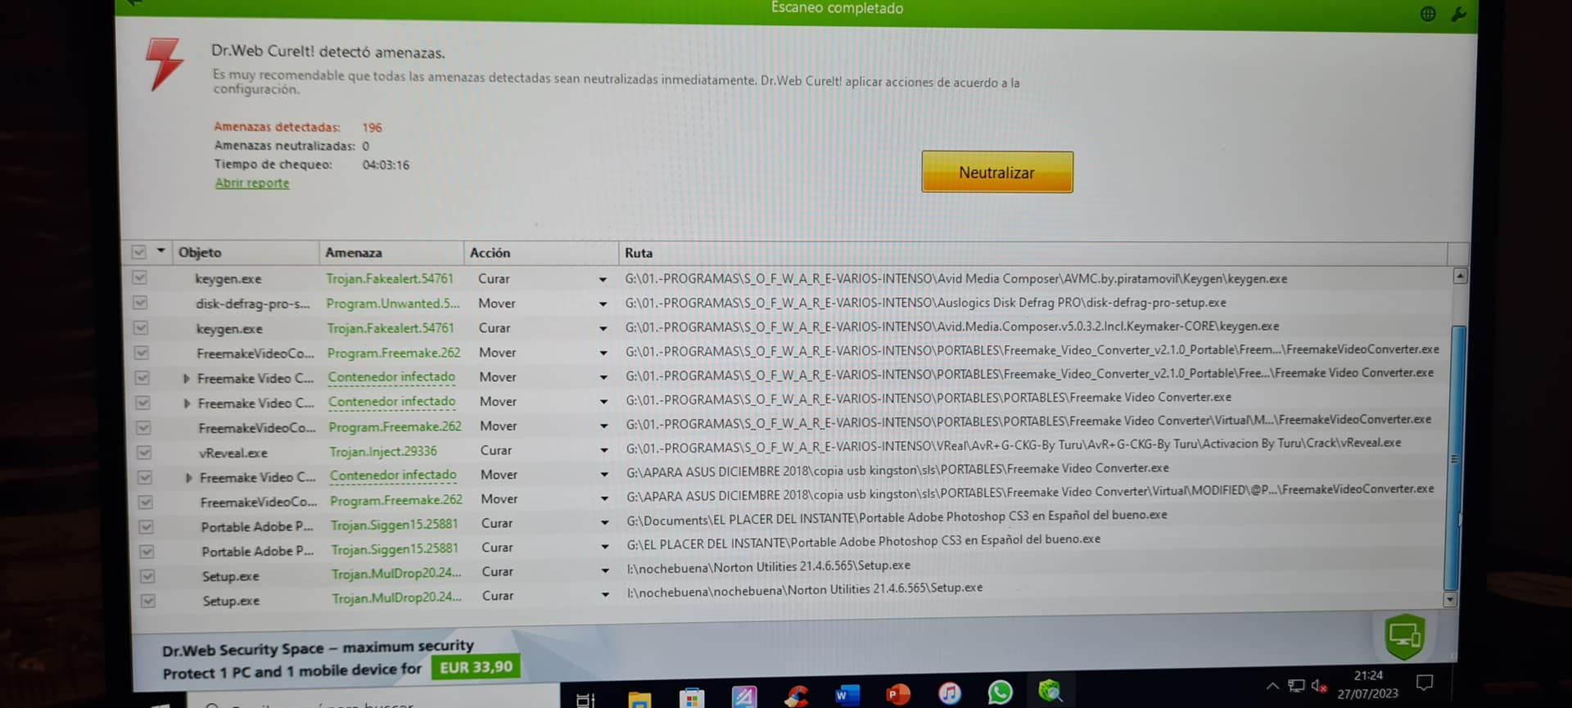The image size is (1572, 708).
Task: Click the green shield monitor icon
Action: coord(1405,635)
